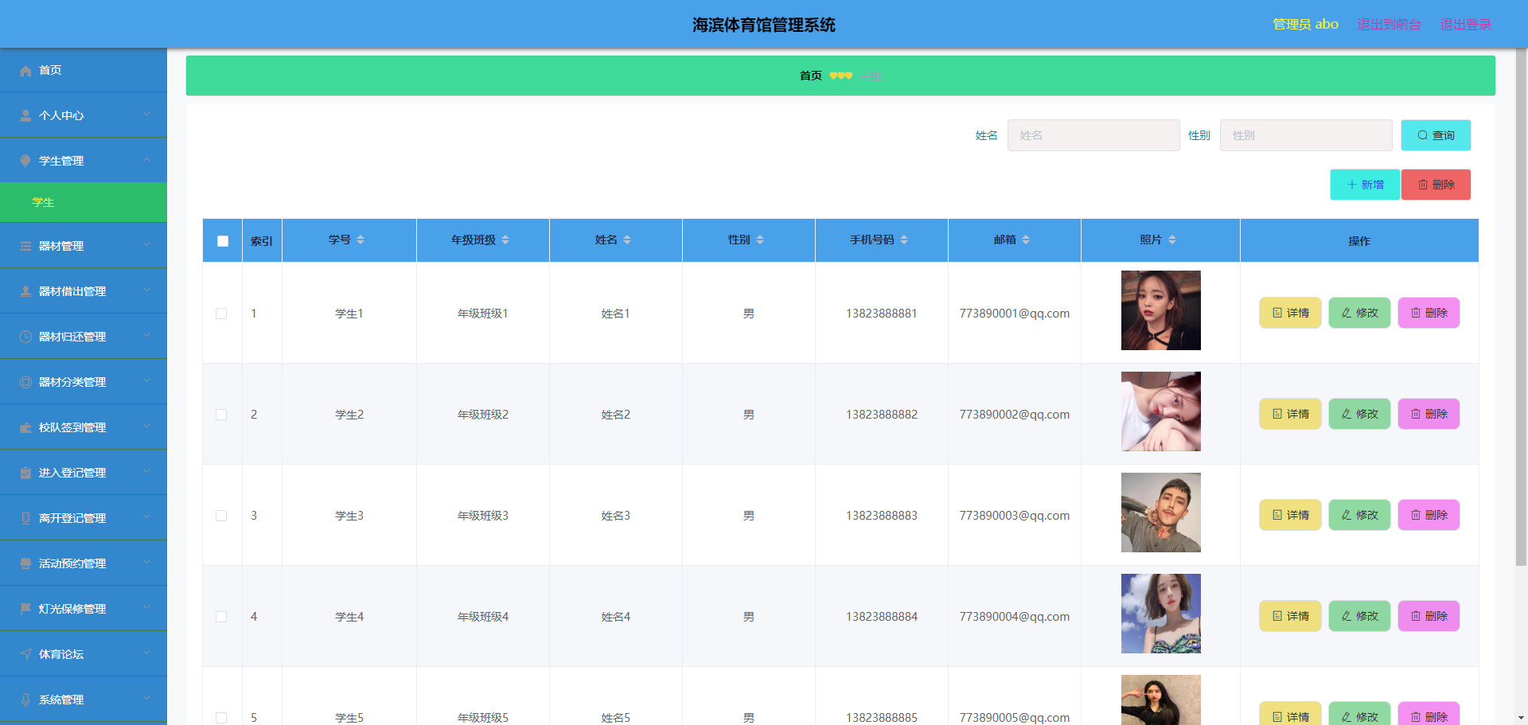Expand 进入登记管理 with its chevron arrow

click(147, 472)
